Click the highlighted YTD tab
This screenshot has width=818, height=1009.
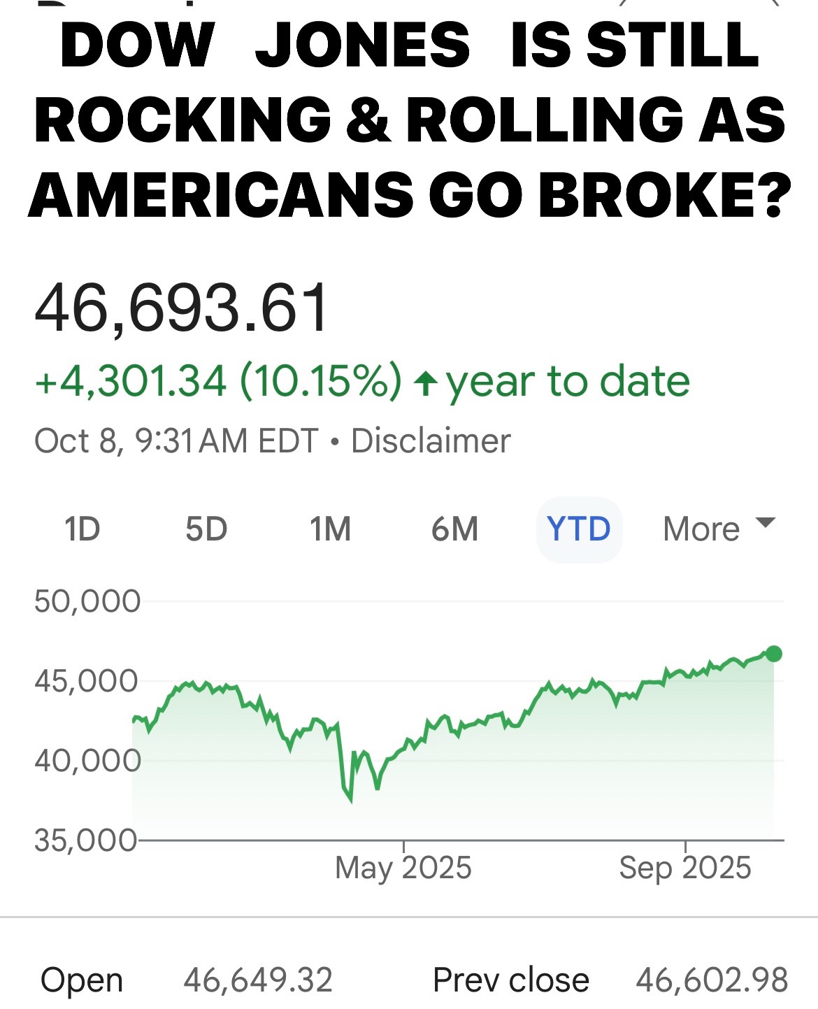click(x=579, y=529)
